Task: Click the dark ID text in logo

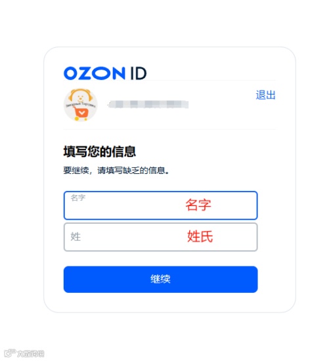Action: point(139,74)
